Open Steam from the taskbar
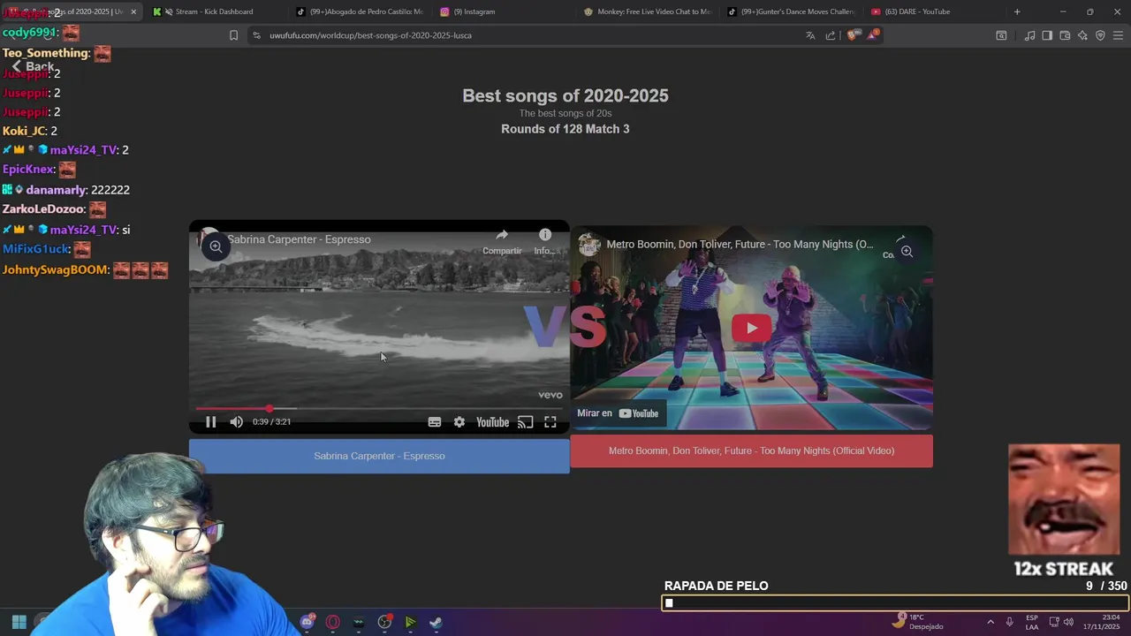1131x636 pixels. point(436,622)
